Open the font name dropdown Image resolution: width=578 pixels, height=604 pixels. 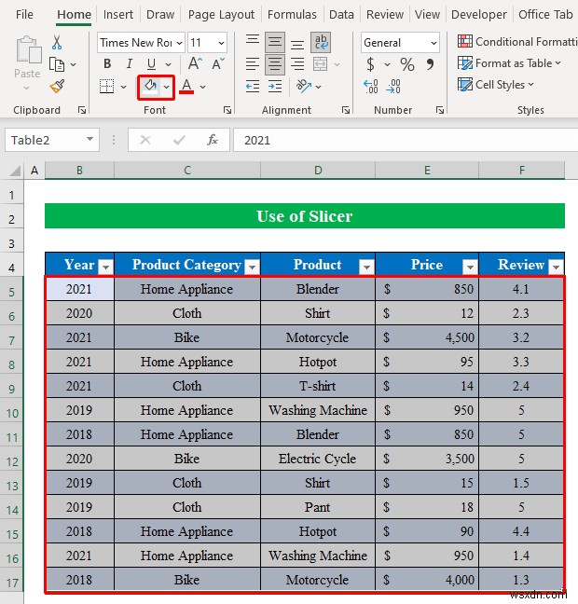[x=179, y=43]
